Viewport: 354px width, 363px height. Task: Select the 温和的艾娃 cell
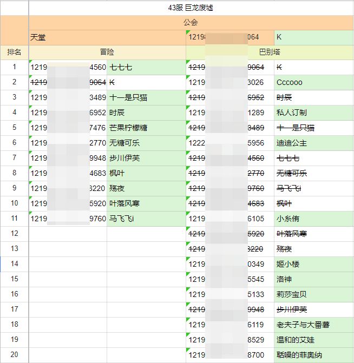[313, 340]
